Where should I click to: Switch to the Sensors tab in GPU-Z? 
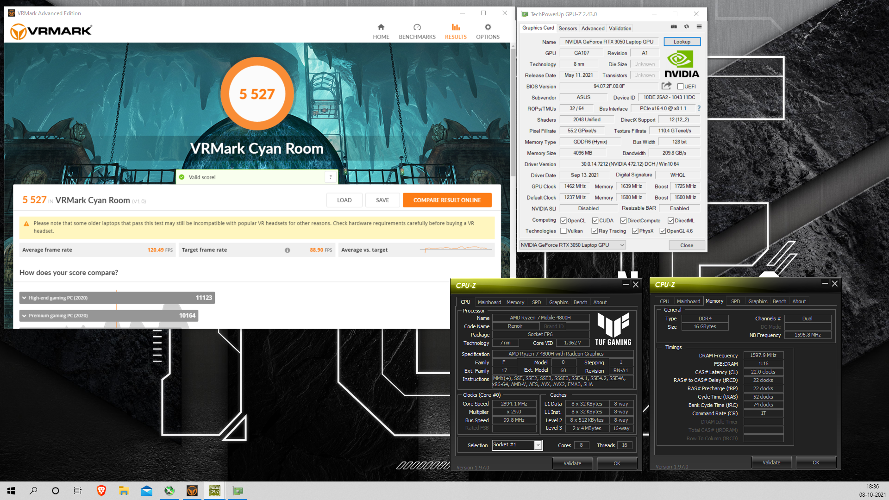[568, 28]
